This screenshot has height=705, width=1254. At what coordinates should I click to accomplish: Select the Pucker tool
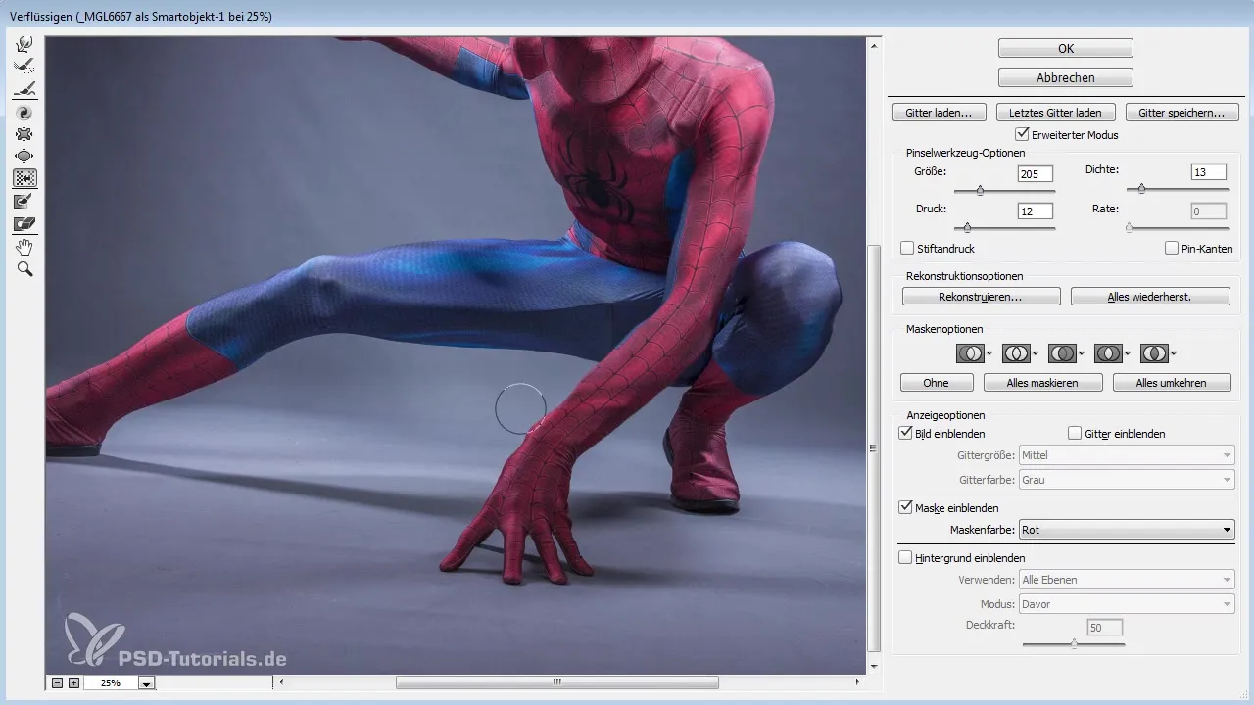(25, 133)
